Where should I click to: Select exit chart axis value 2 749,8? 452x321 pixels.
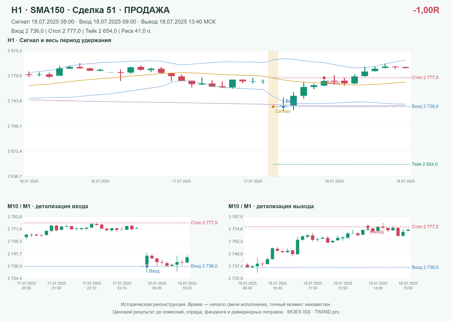[x=236, y=254]
